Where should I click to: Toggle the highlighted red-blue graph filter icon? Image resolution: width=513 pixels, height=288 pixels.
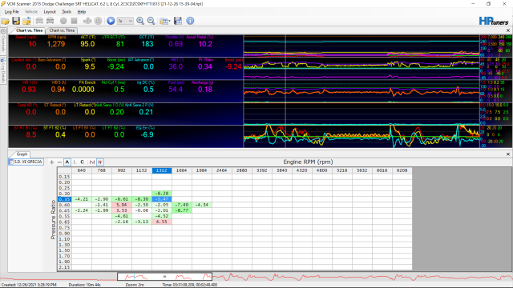click(100, 162)
